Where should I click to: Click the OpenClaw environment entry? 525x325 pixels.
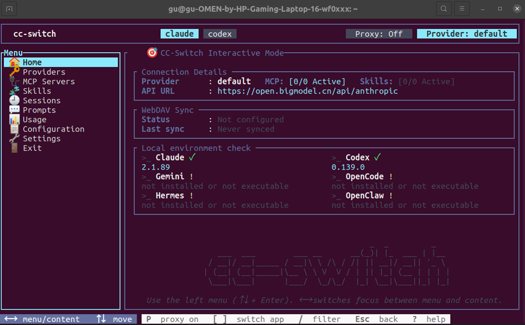click(x=405, y=200)
